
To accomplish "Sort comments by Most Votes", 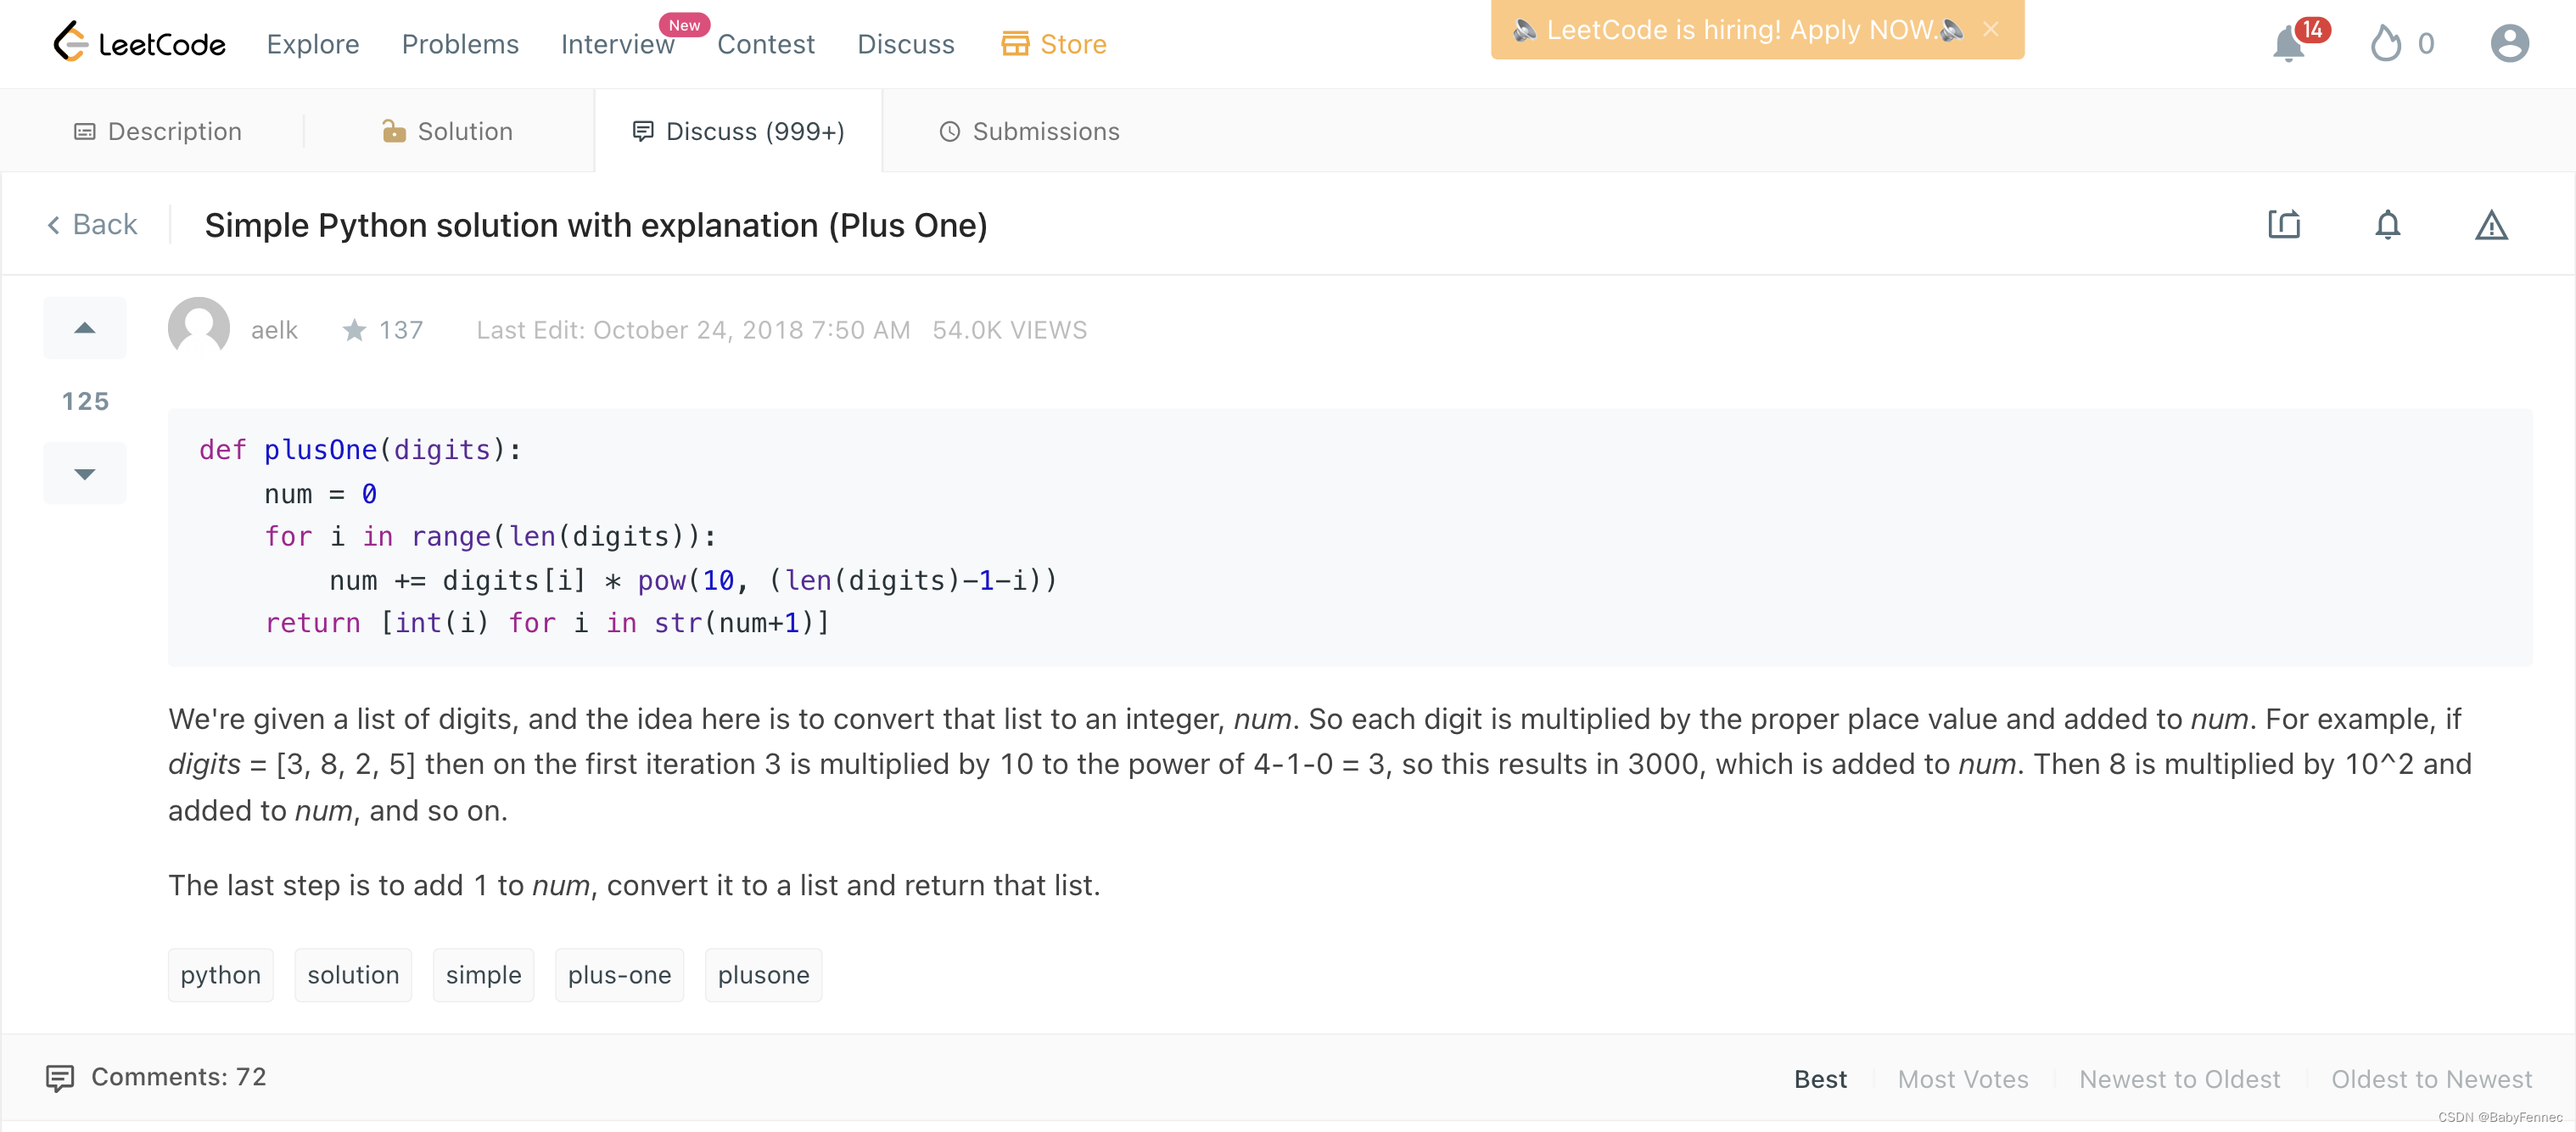I will 1962,1079.
